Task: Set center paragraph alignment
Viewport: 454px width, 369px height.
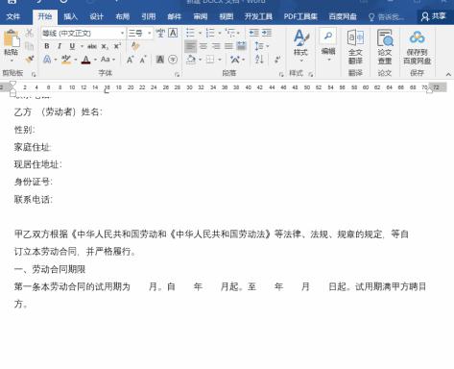Action: (203, 46)
